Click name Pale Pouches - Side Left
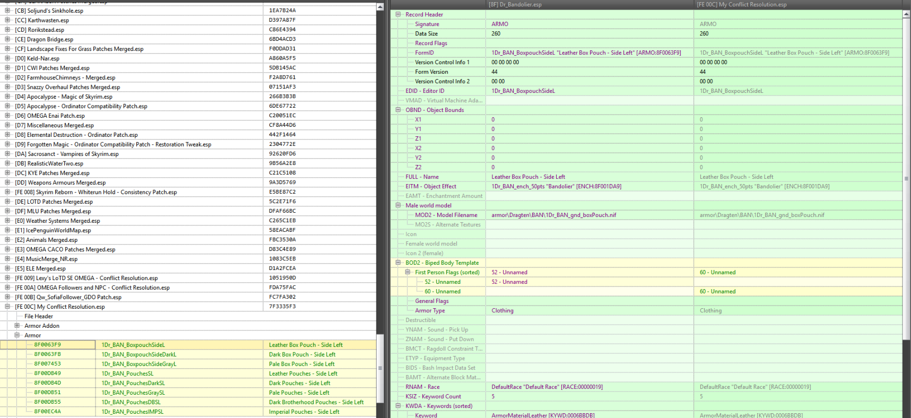This screenshot has width=911, height=418. click(299, 393)
